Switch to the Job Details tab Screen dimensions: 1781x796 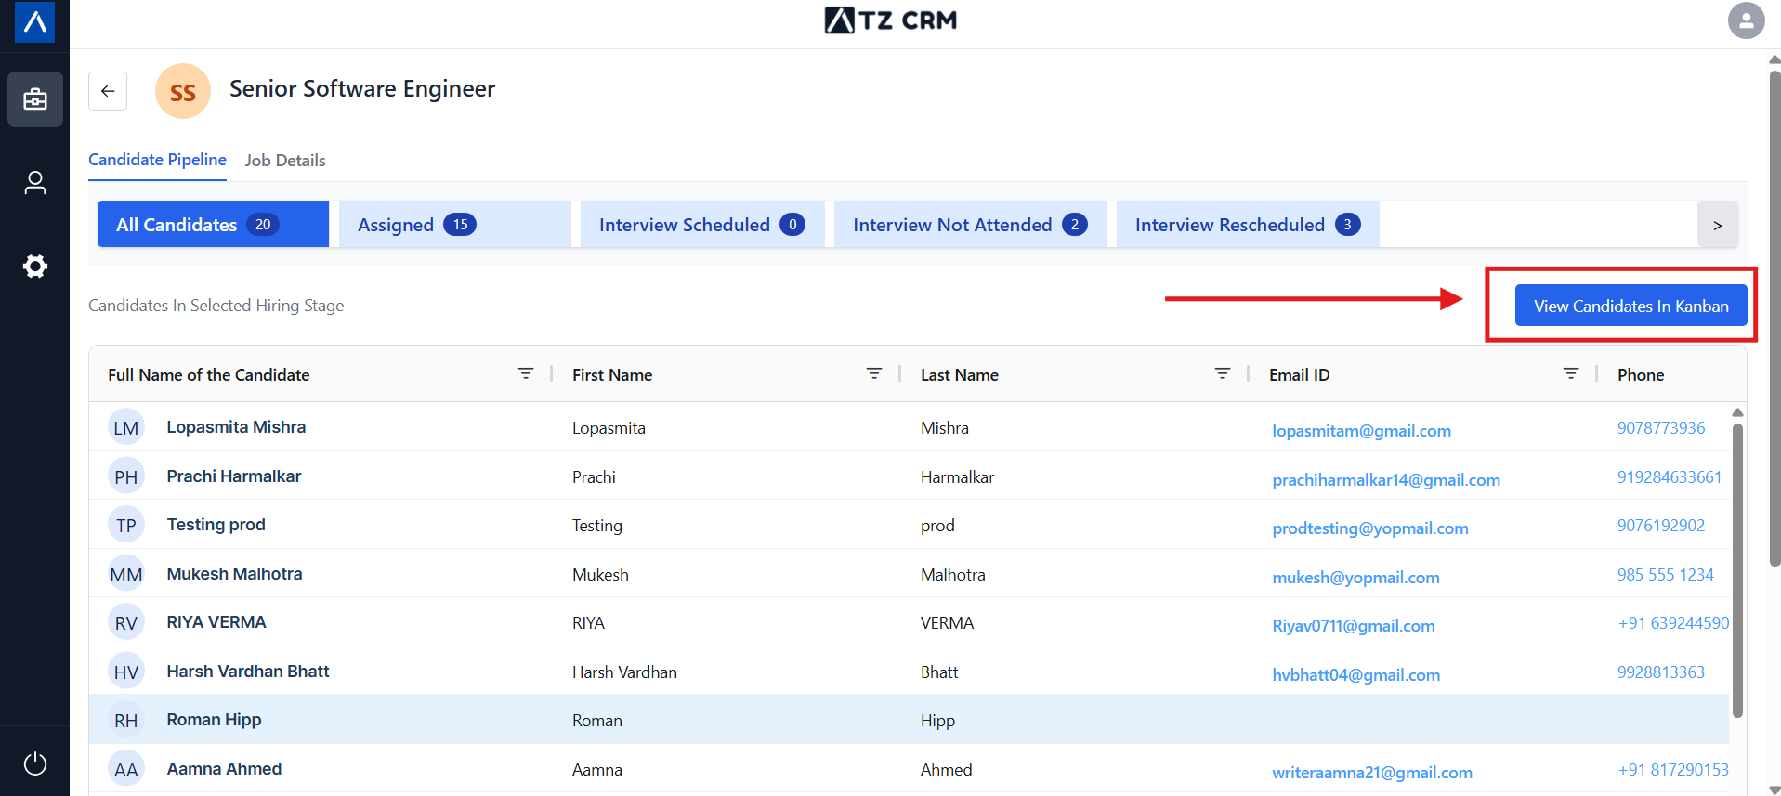click(285, 161)
